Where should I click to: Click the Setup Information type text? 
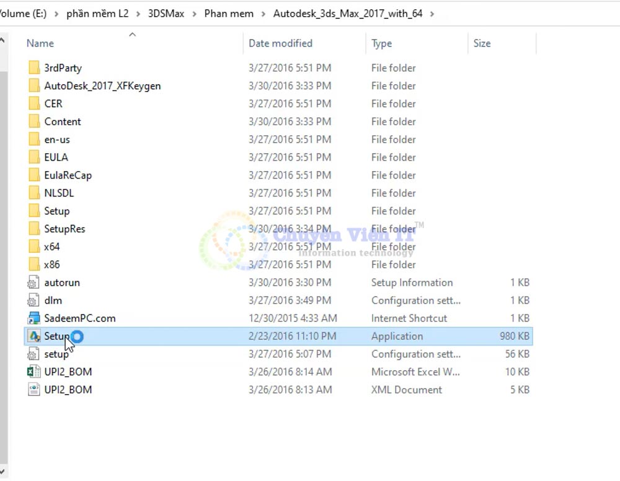[412, 282]
